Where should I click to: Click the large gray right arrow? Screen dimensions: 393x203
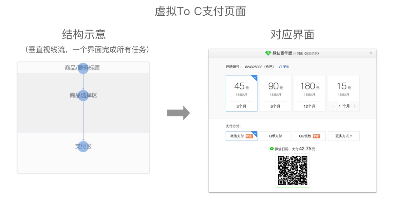coord(178,113)
